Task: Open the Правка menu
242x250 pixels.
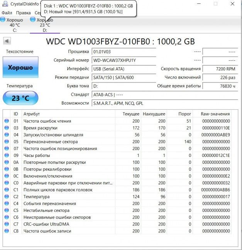Action: click(24, 13)
